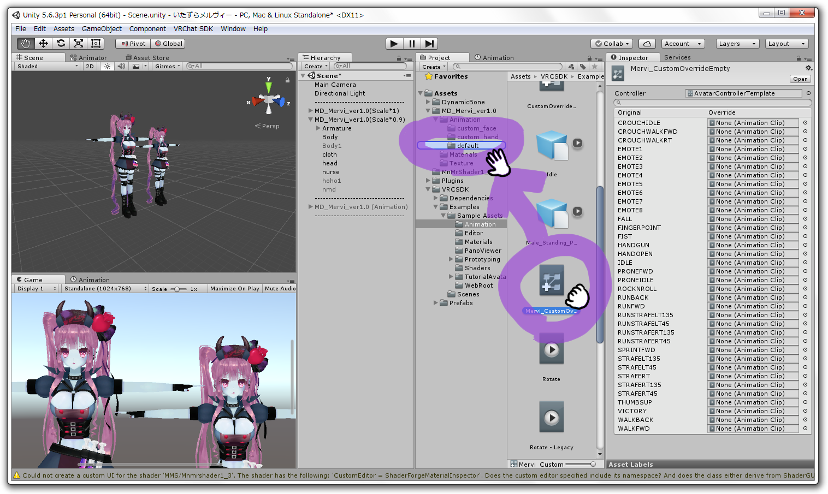Toggle the Inspector panel lock

(799, 58)
